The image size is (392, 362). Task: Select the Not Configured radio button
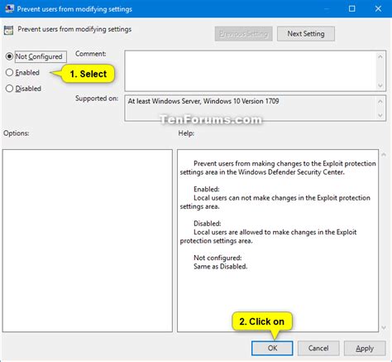click(9, 56)
